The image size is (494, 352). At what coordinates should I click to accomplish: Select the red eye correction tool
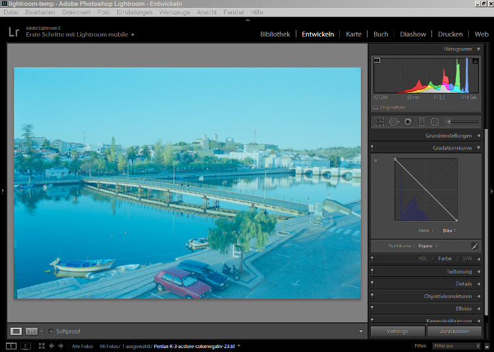[x=408, y=122]
